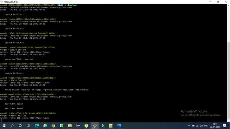Show hidden system tray icons
Viewport: 230px width, 129px height.
(189, 126)
